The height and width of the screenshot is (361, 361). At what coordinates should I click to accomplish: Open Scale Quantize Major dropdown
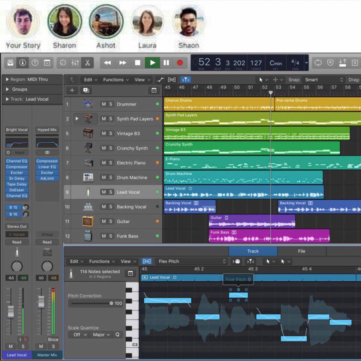(x=101, y=335)
